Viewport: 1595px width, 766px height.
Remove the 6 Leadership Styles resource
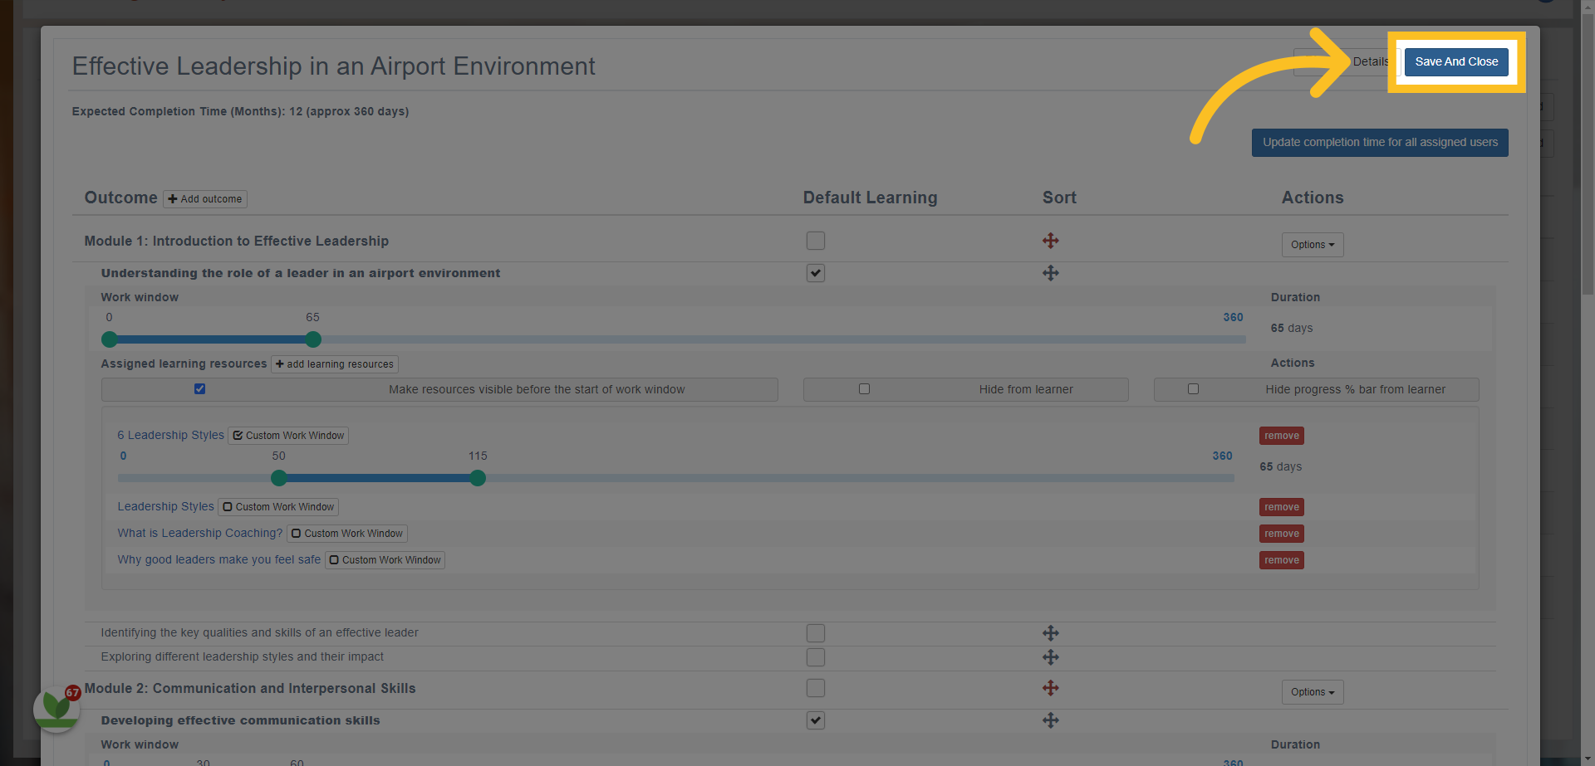[1281, 436]
